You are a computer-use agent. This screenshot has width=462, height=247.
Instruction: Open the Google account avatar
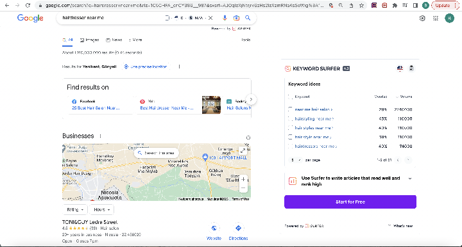449,18
